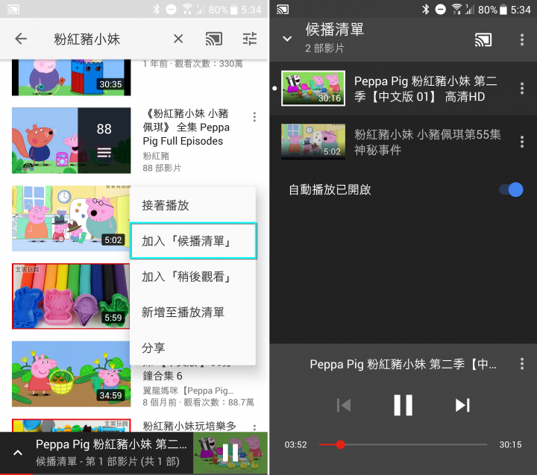The width and height of the screenshot is (537, 475).
Task: Open options for 88-video playlist result
Action: (254, 117)
